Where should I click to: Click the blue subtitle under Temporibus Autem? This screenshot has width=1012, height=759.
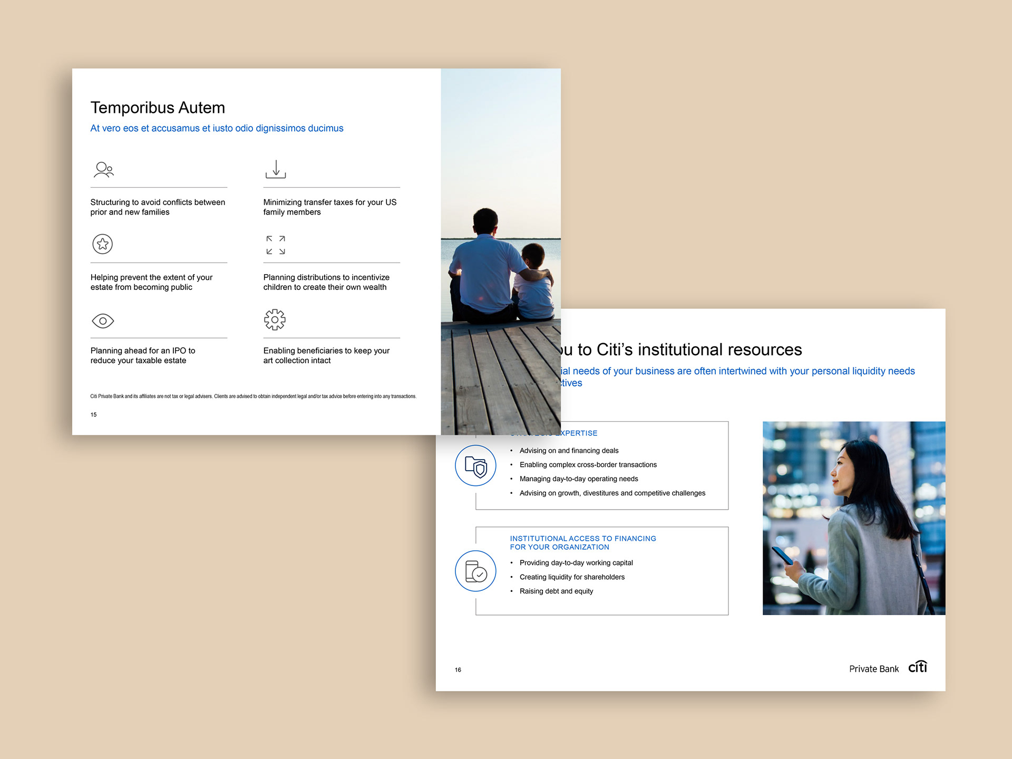(x=217, y=128)
